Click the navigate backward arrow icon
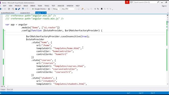Viewport: 169px width, 95px height. pyautogui.click(x=1, y=9)
